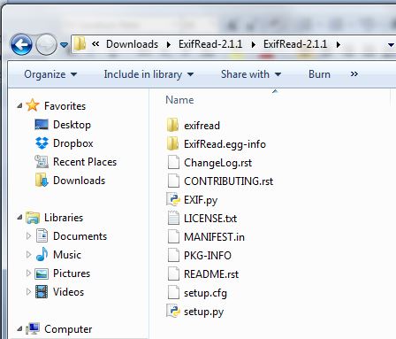Open Downloads from Favorites list
396x339 pixels.
(79, 181)
